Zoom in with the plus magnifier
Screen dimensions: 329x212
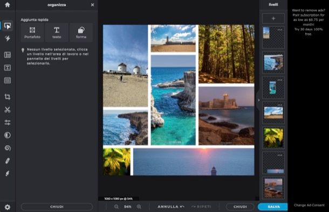139,207
